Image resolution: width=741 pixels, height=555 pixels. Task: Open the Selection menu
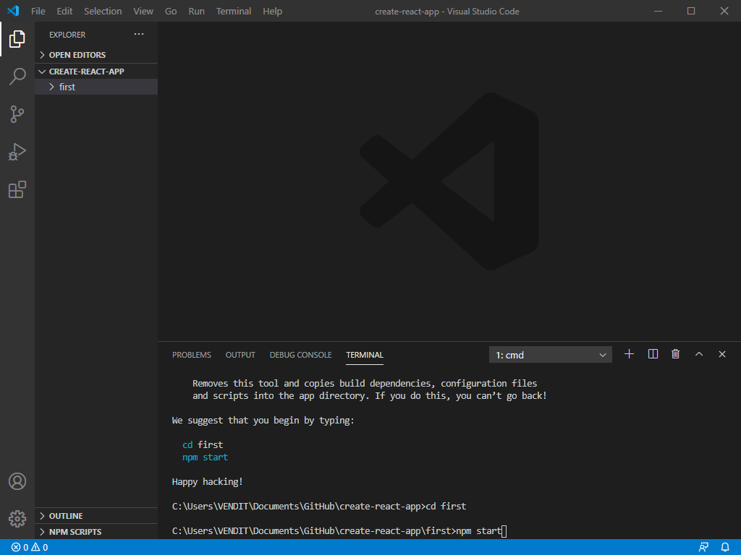[x=103, y=11]
